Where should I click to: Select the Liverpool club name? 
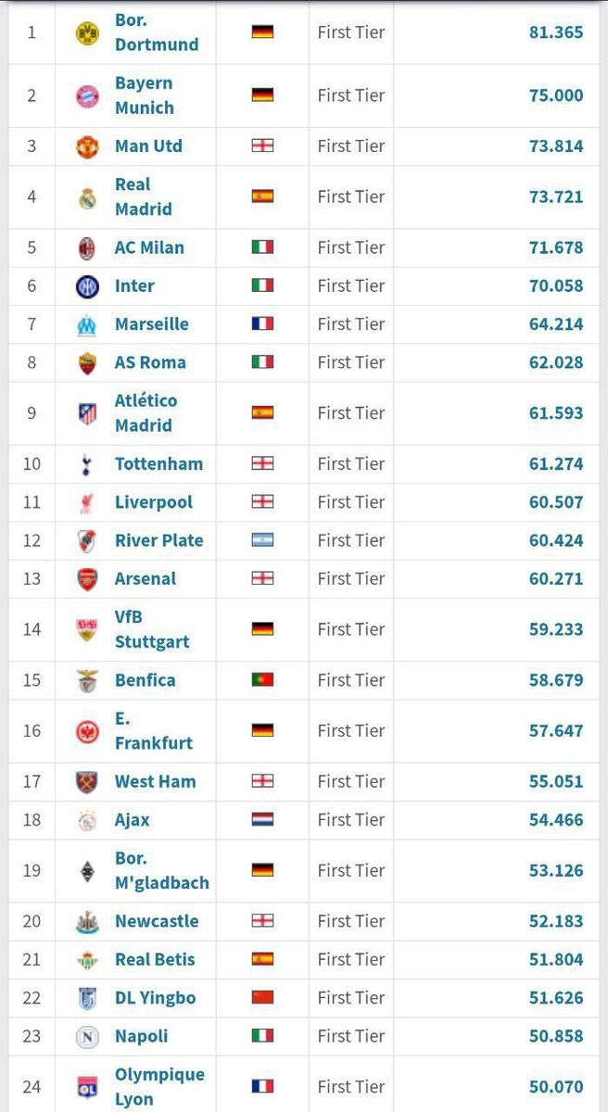point(153,502)
